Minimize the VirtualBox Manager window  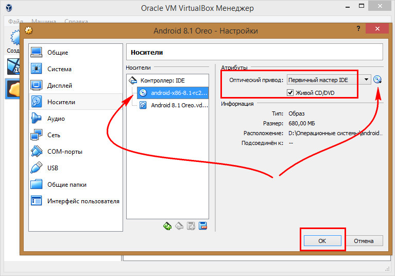(x=348, y=7)
